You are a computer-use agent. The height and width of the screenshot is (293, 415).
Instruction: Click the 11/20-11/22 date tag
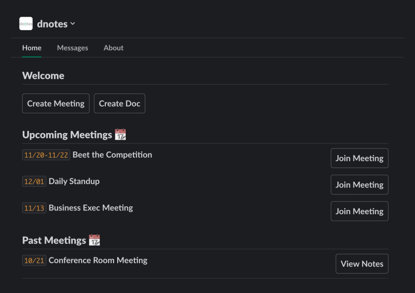(x=46, y=155)
